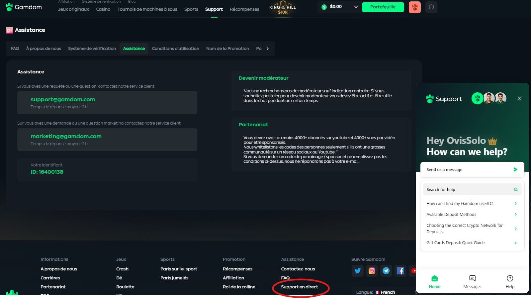531x298 pixels.
Task: Open 'Available Deposit Methods' article
Action: pos(472,214)
